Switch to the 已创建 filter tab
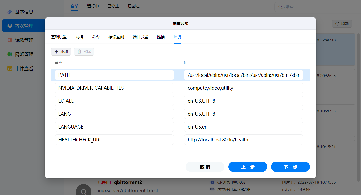Viewport: 361px width, 195px height. (x=134, y=6)
